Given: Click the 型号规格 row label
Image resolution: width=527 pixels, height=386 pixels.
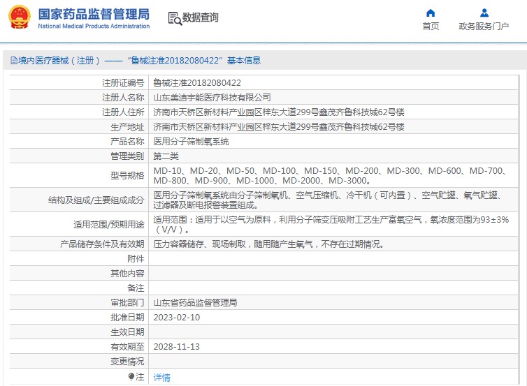Looking at the screenshot, I should [127, 175].
